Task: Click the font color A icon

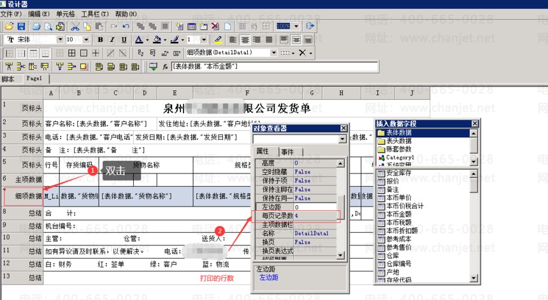Action: [139, 39]
